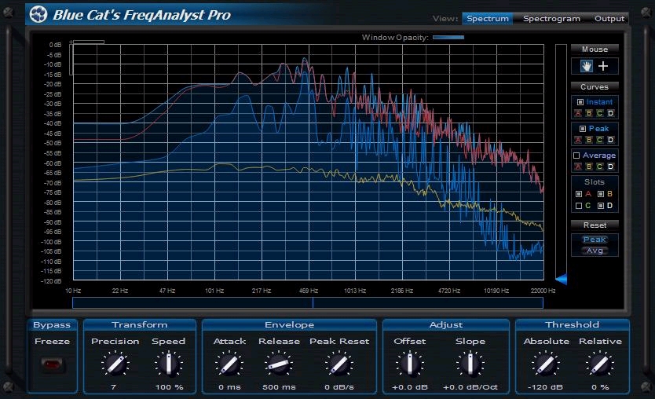This screenshot has height=399, width=655.
Task: Click the Precision value '7'
Action: [x=113, y=387]
